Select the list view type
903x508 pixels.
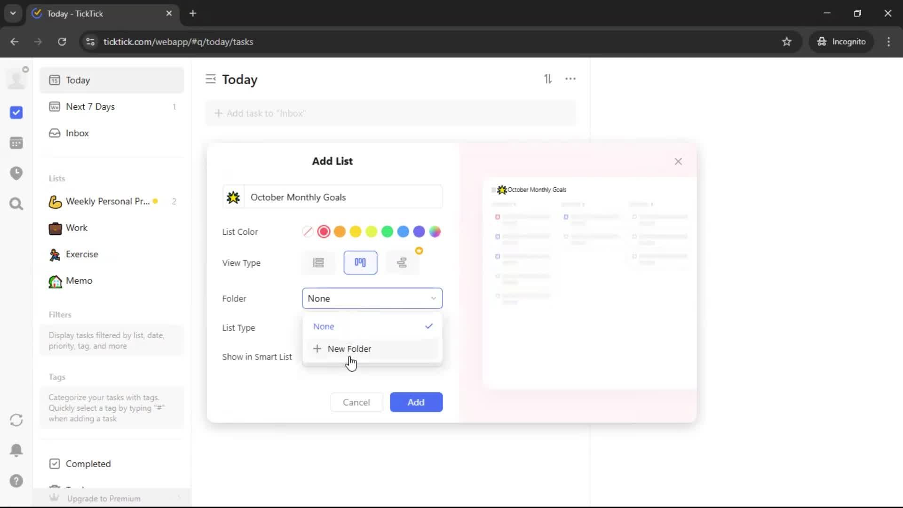pyautogui.click(x=318, y=262)
